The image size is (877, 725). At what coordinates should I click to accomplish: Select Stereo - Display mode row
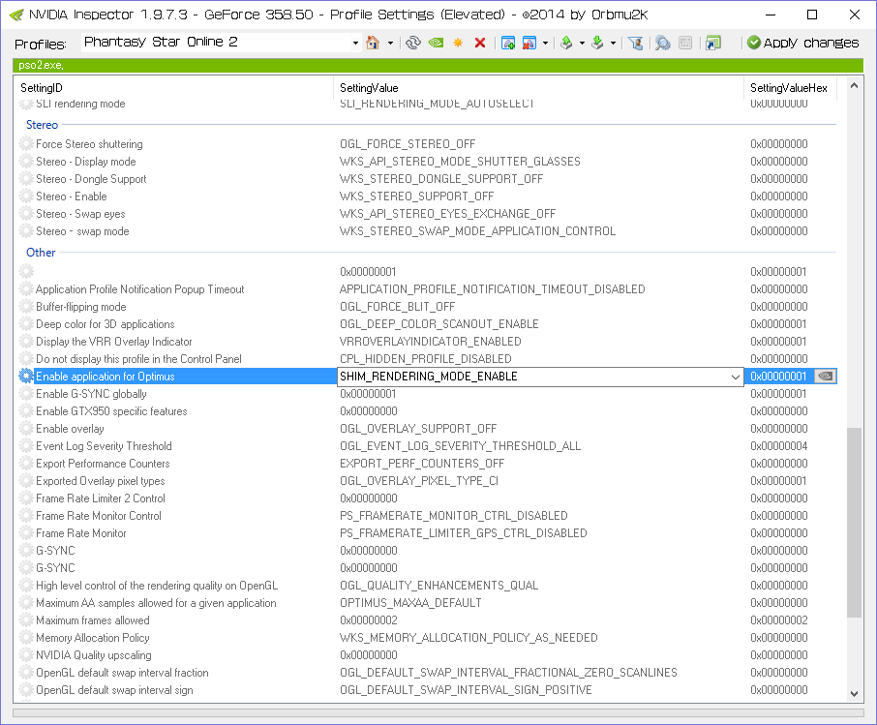pyautogui.click(x=426, y=162)
